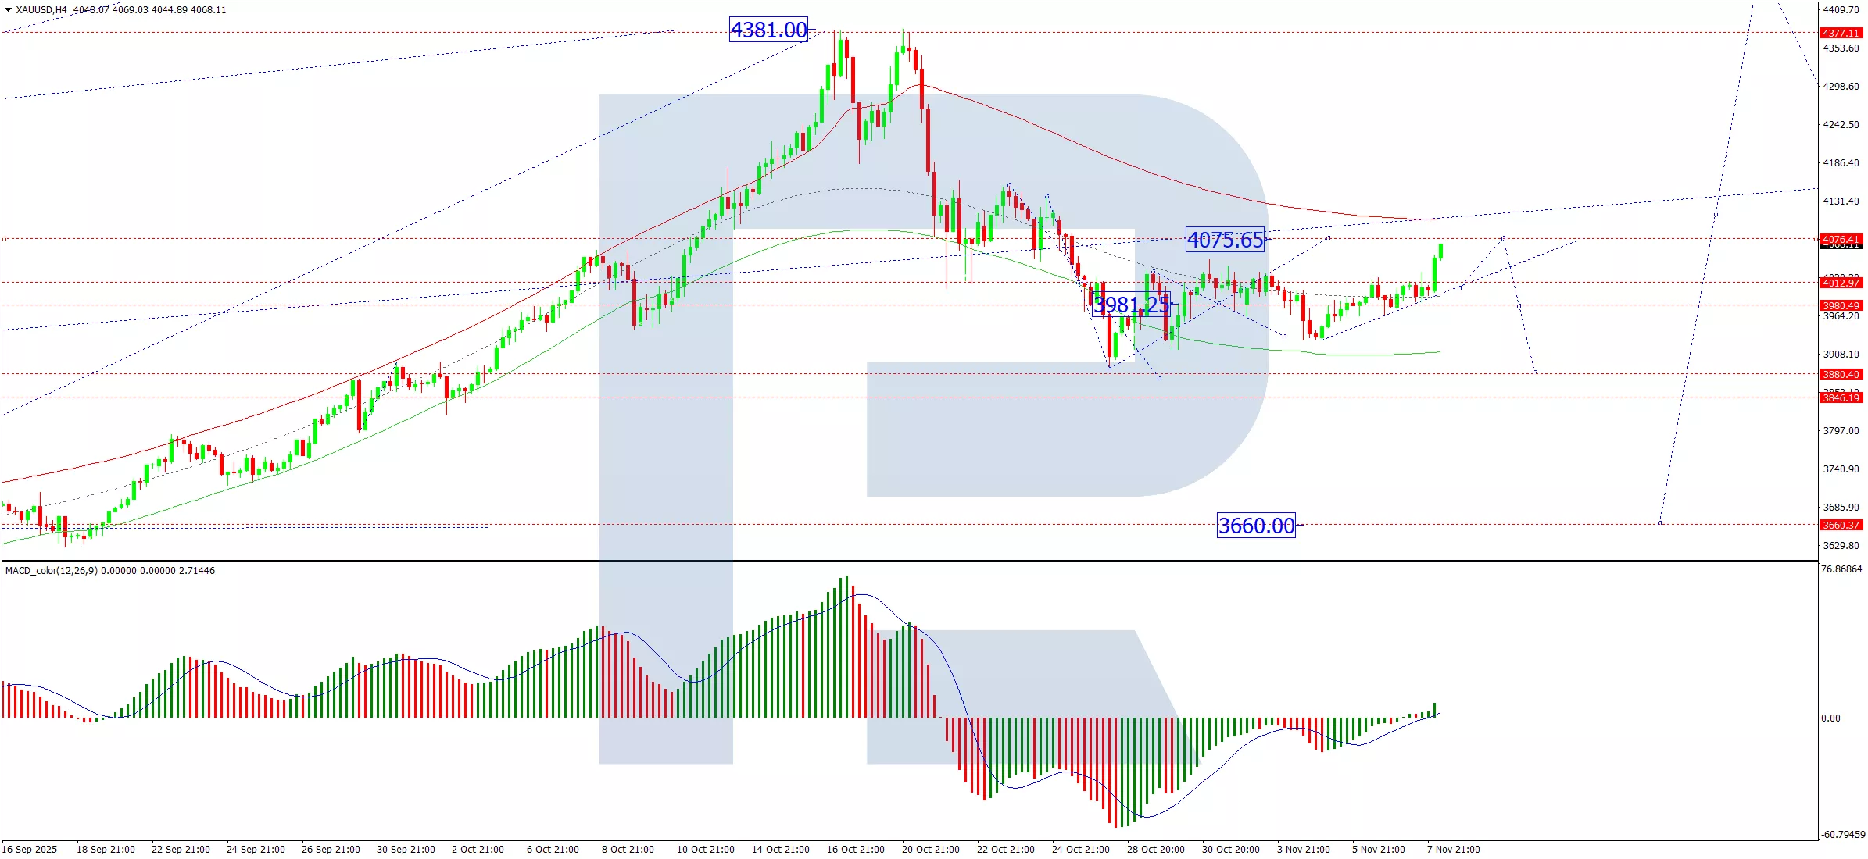Screen dimensions: 1868x859
Task: Click the 0.00 MACD zero level label
Action: click(x=1830, y=718)
